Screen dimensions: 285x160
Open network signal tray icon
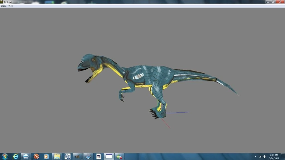[x=260, y=157]
